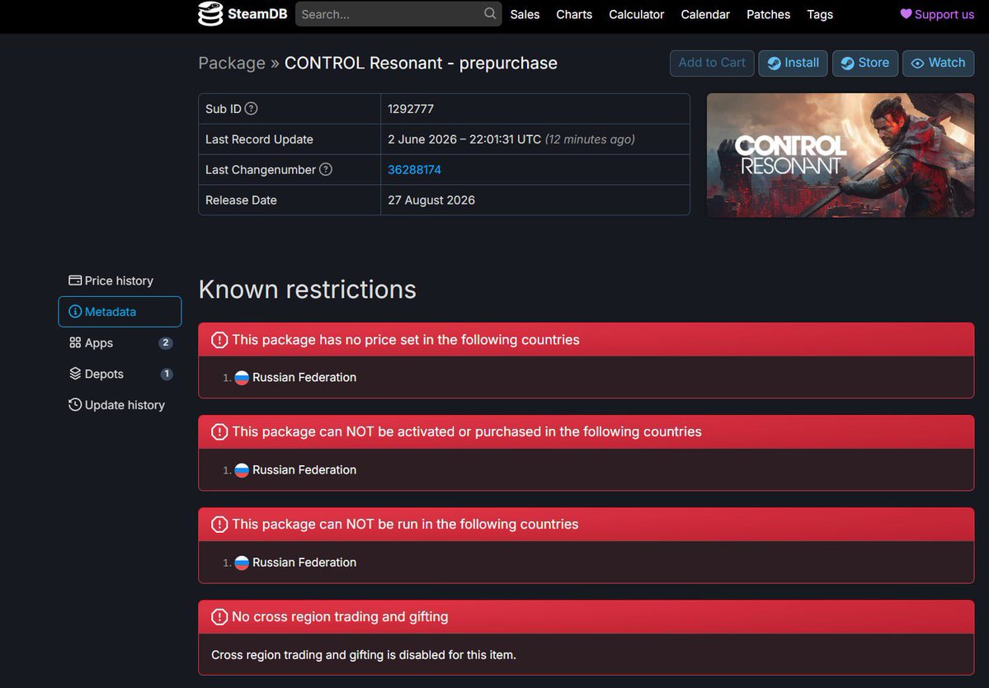Click the SteamDB text logo
Screen dimensions: 989x688
[257, 14]
